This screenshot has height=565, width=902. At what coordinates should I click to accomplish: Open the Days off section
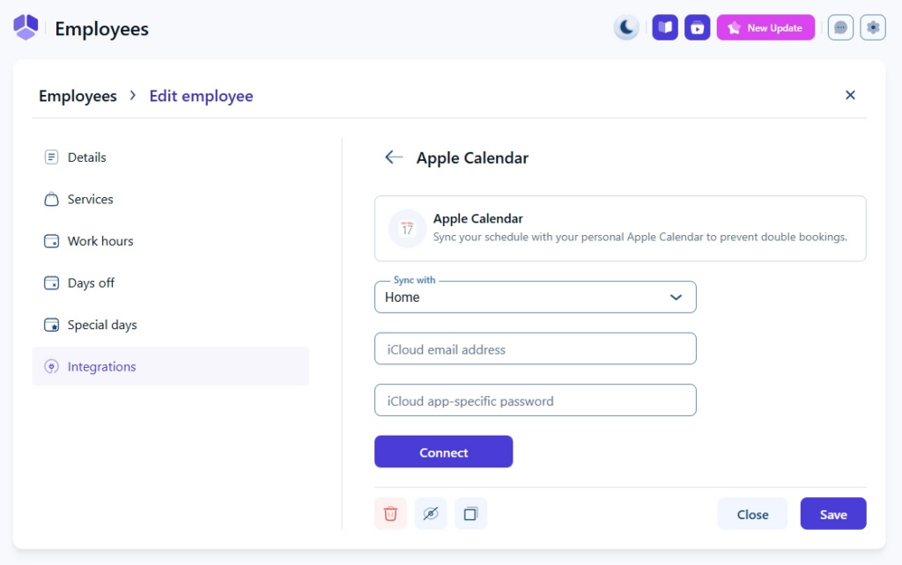[x=91, y=283]
